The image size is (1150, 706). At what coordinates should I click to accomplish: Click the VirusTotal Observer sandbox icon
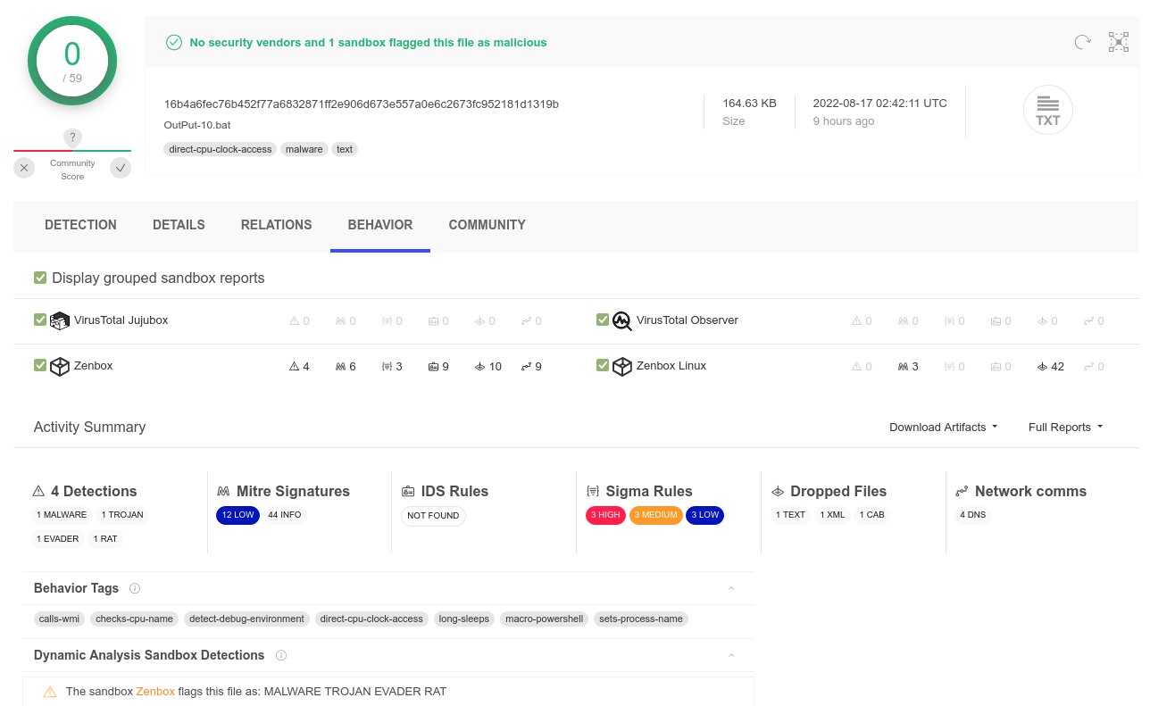(622, 320)
